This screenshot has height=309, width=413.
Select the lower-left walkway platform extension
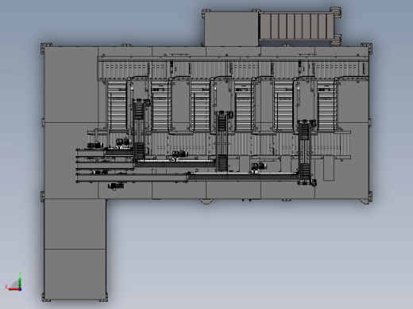point(75,250)
